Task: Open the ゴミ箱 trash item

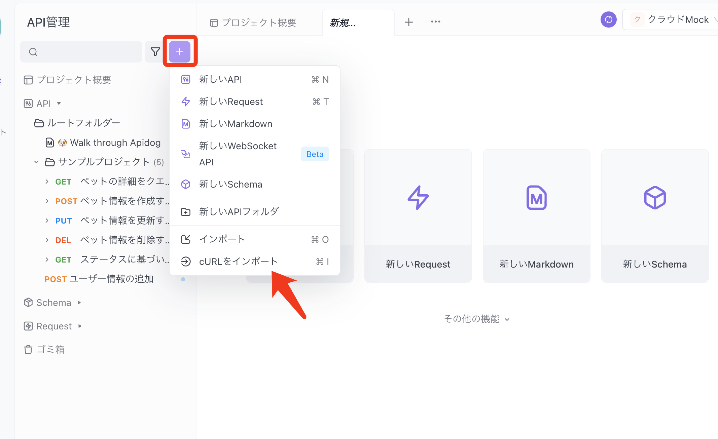Action: click(x=50, y=350)
